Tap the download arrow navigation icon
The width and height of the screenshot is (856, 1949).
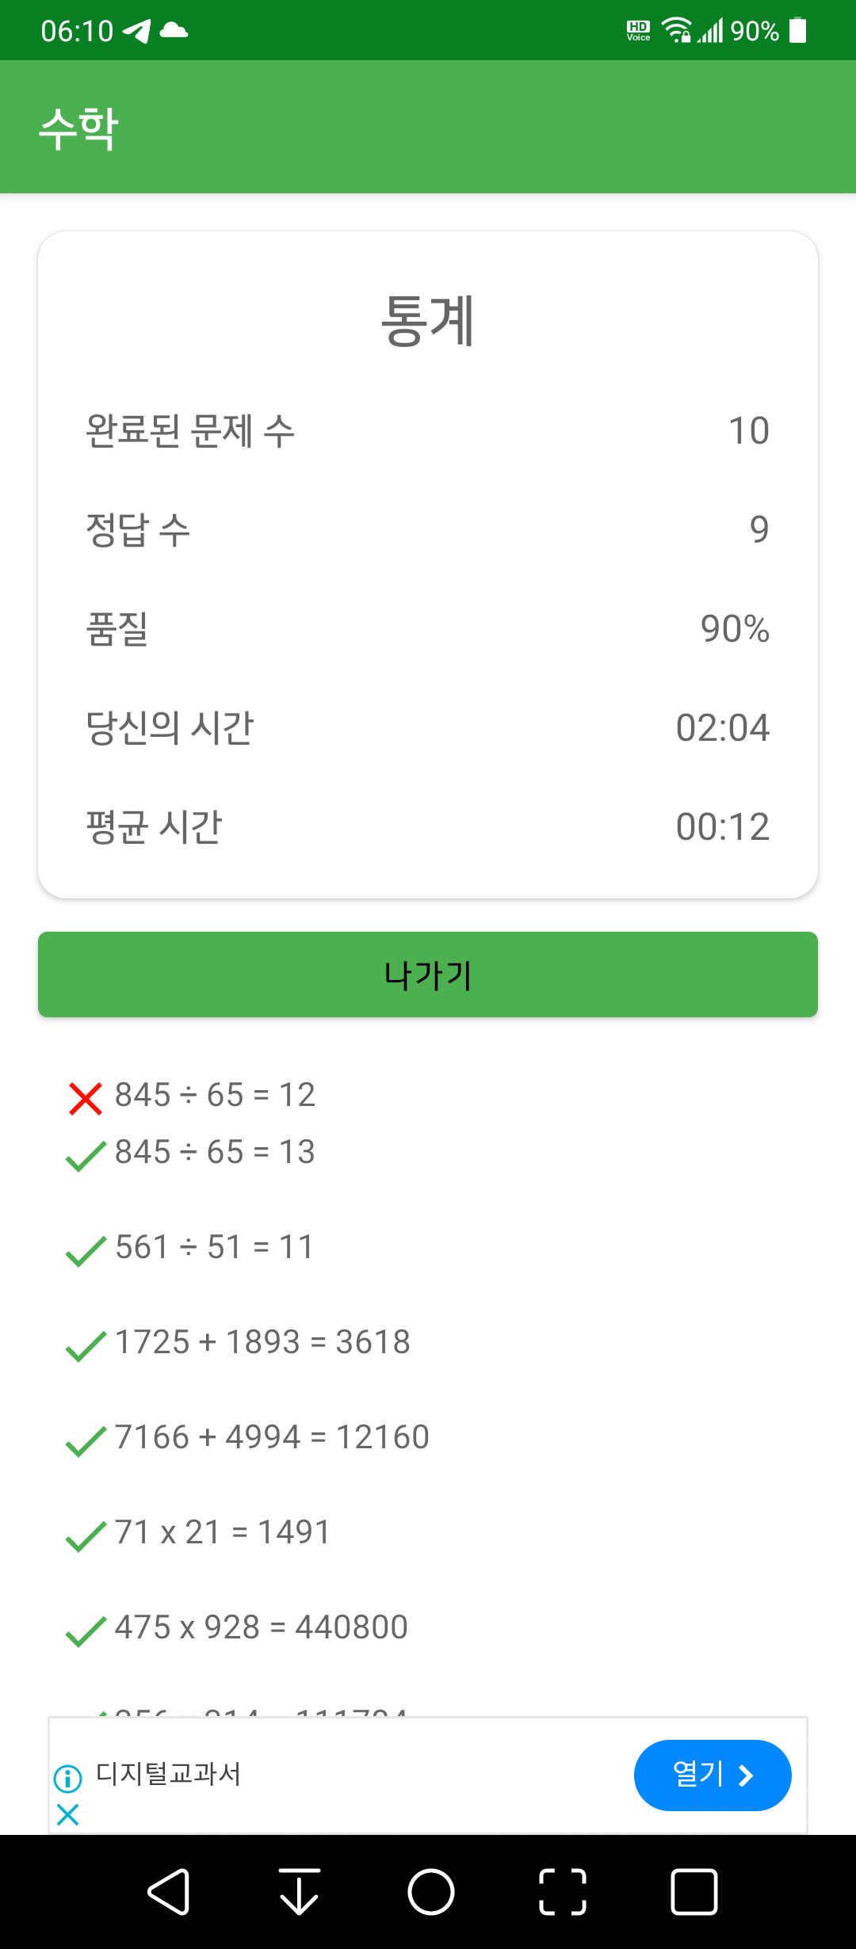click(x=300, y=1892)
